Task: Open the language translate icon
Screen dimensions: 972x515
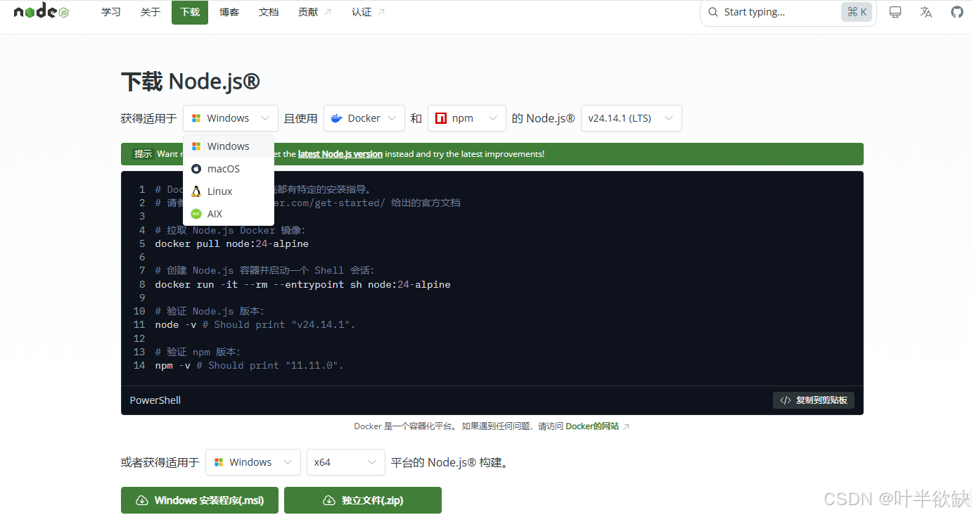Action: point(926,12)
